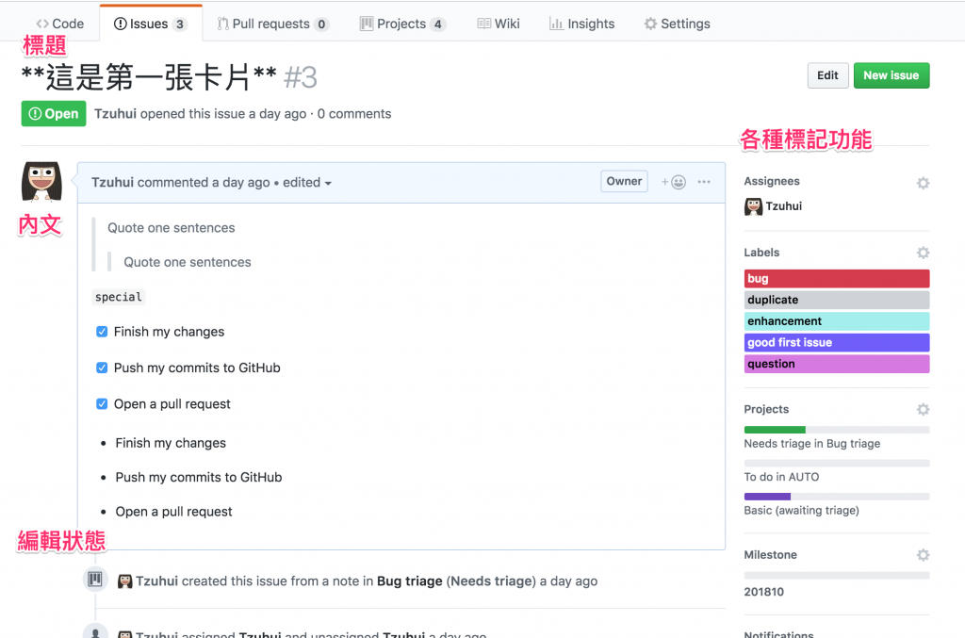Click the issue number #3 text
The width and height of the screenshot is (965, 638).
click(x=301, y=77)
